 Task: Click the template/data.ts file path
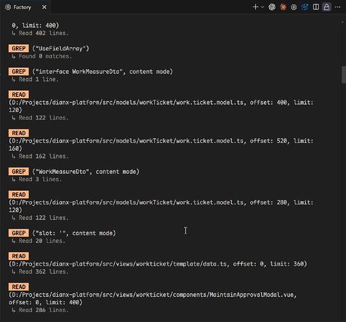coord(158,264)
